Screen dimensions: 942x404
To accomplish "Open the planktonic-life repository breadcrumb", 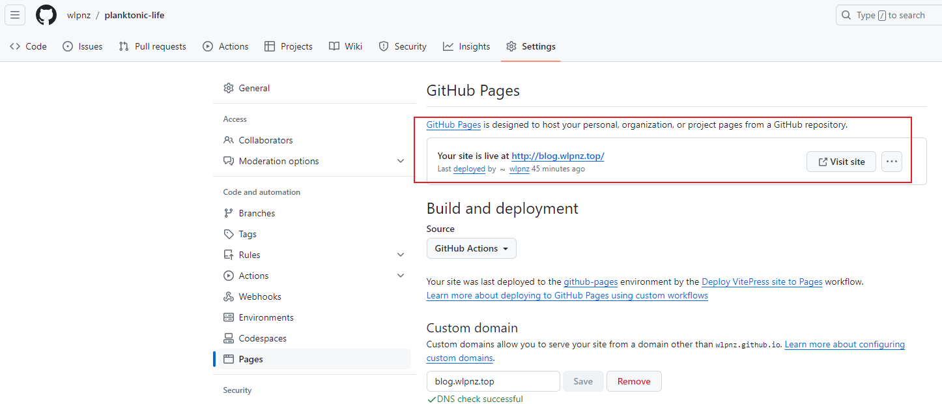I will pos(134,15).
